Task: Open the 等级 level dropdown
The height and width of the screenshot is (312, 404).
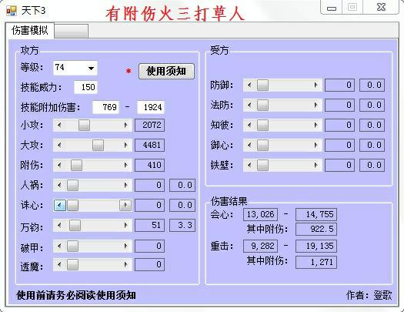Action: click(91, 69)
